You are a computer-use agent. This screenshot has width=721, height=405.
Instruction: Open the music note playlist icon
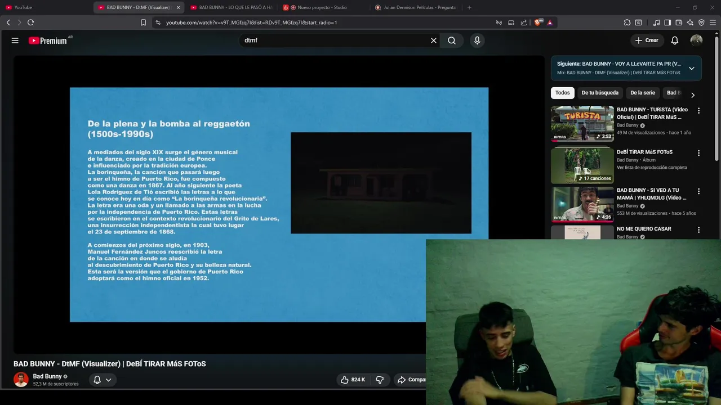656,22
